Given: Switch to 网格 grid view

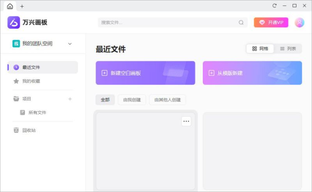Looking at the screenshot, I should click(x=260, y=49).
